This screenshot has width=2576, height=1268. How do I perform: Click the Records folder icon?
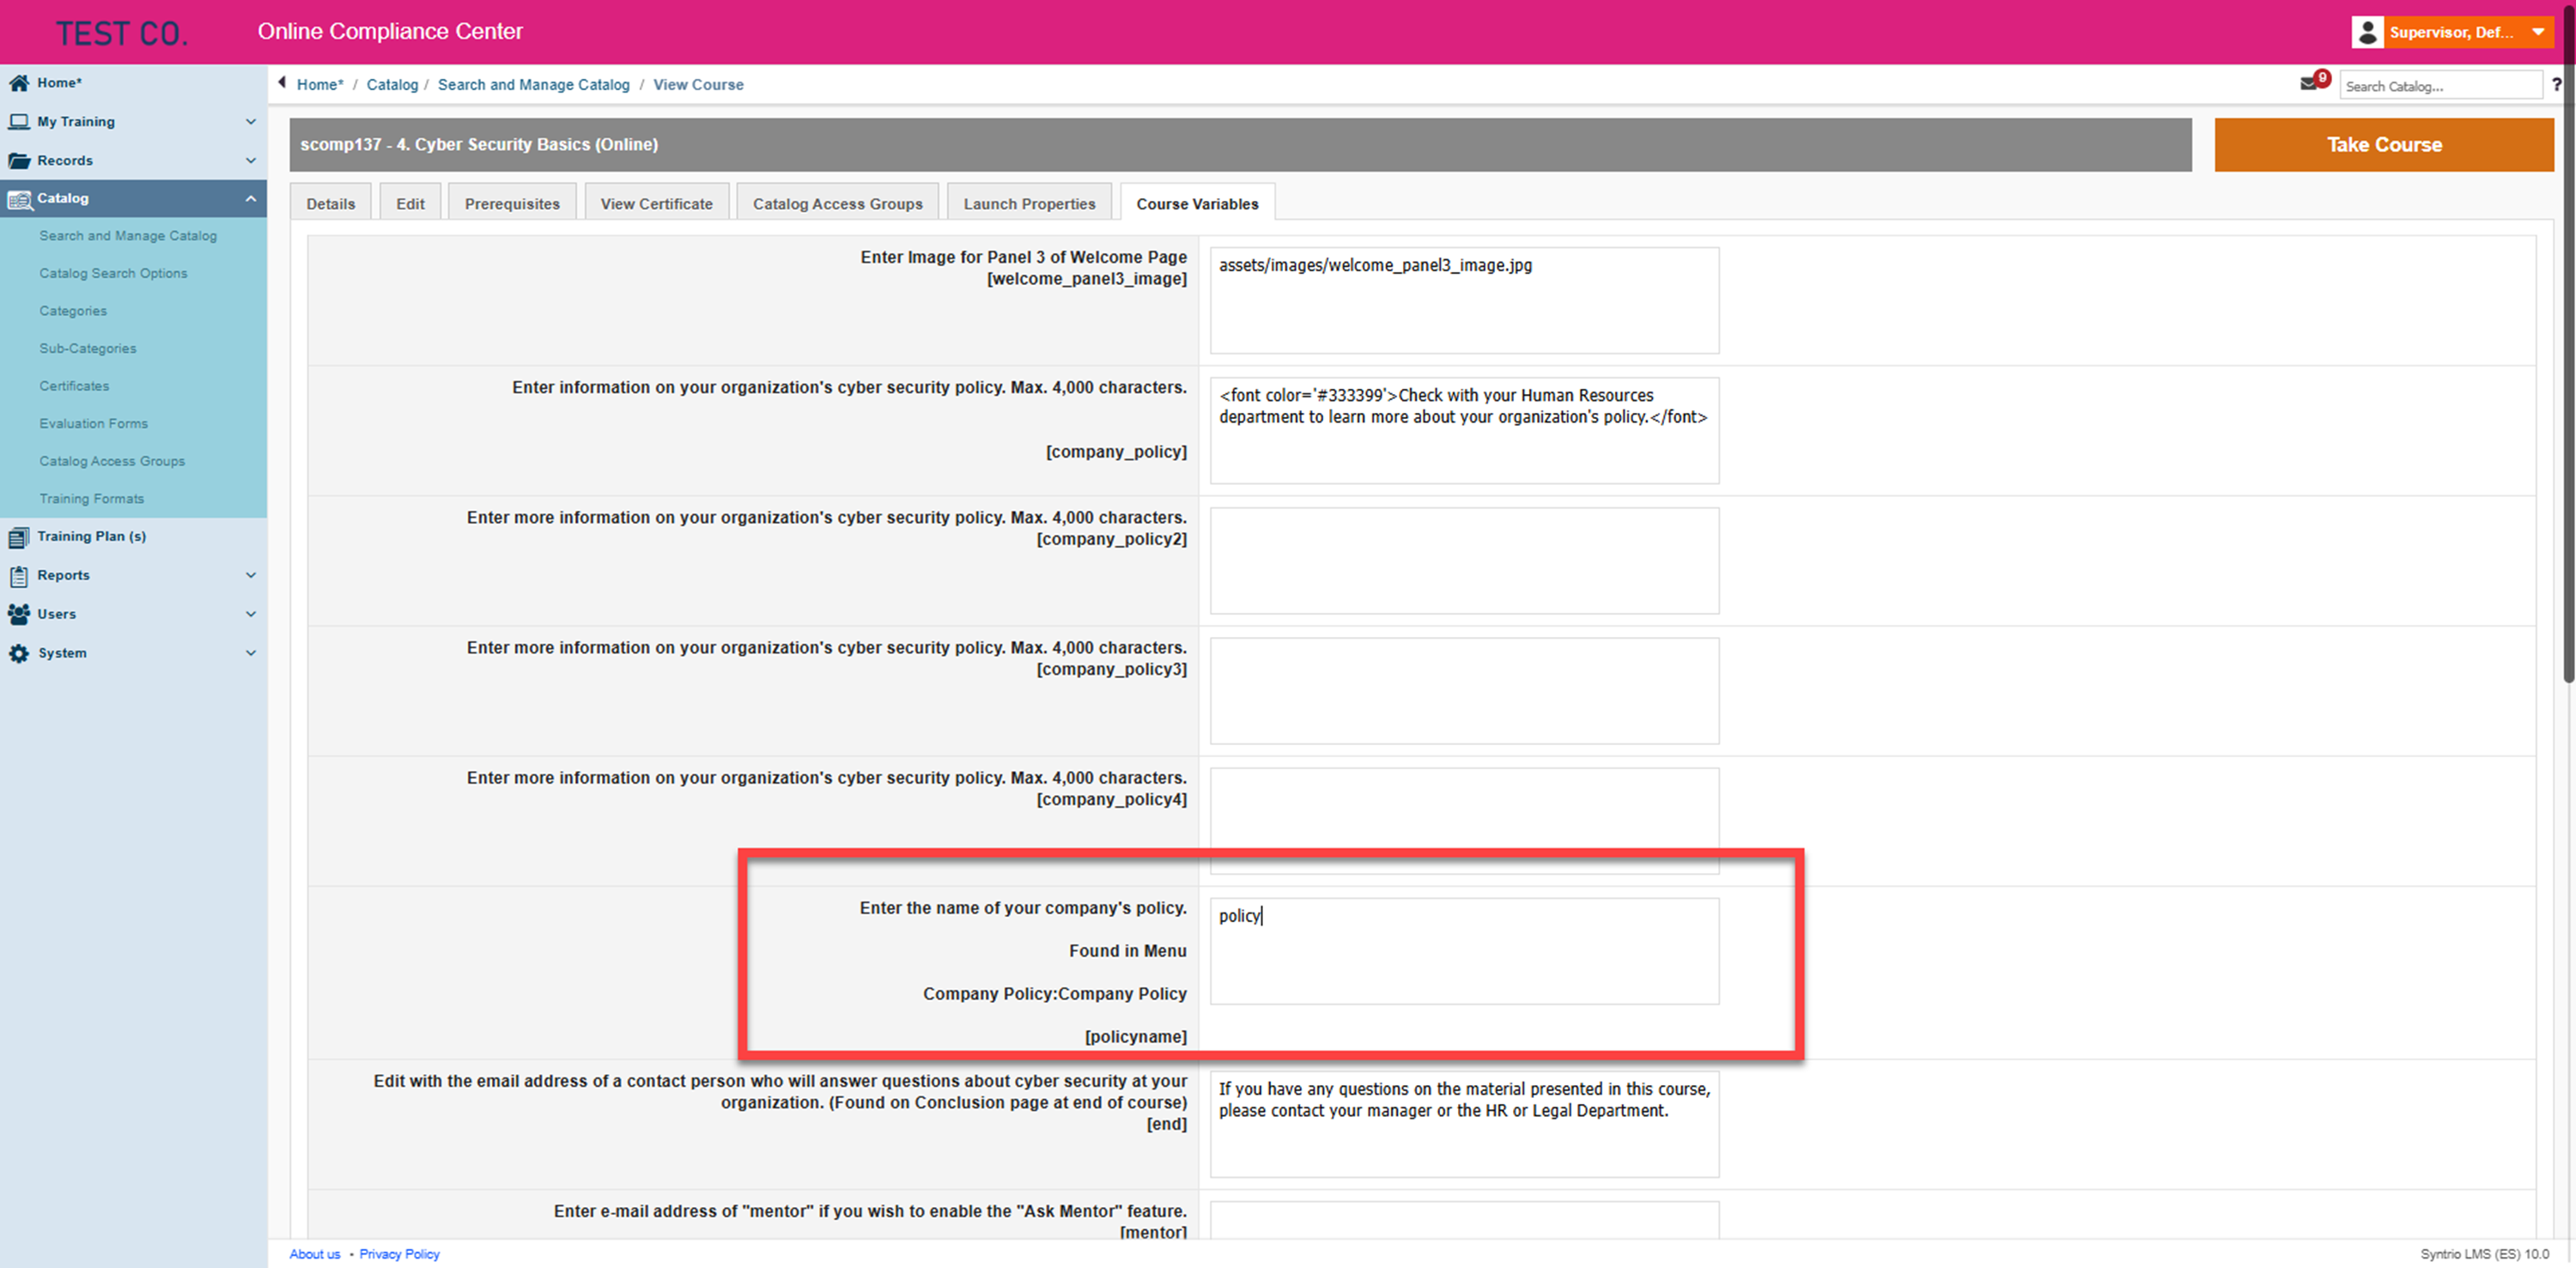click(19, 161)
